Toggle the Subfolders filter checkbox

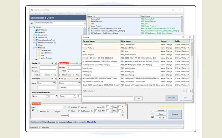79,111
